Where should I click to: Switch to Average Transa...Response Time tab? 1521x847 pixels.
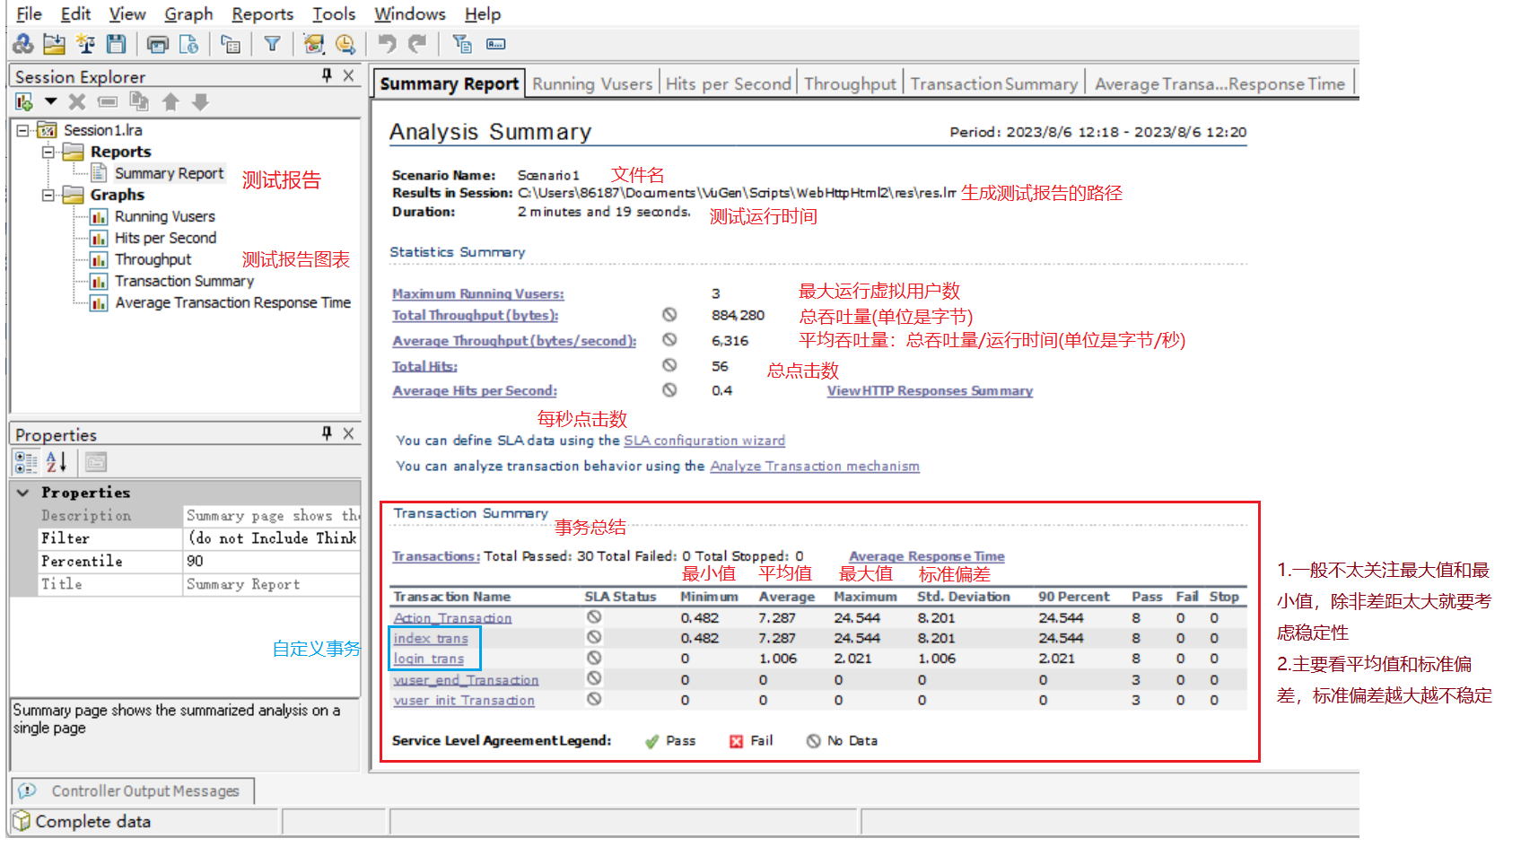pos(1219,83)
